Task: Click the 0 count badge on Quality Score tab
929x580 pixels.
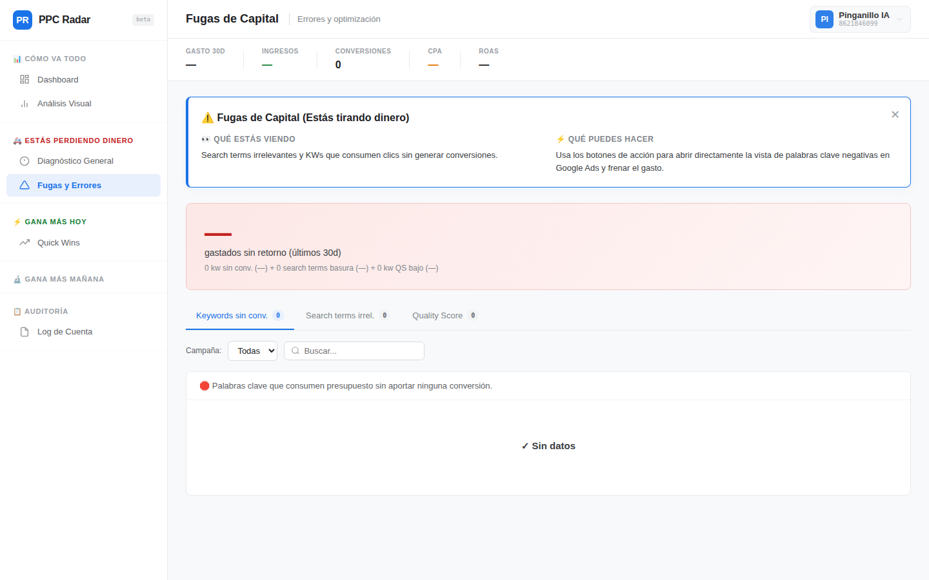Action: [473, 315]
